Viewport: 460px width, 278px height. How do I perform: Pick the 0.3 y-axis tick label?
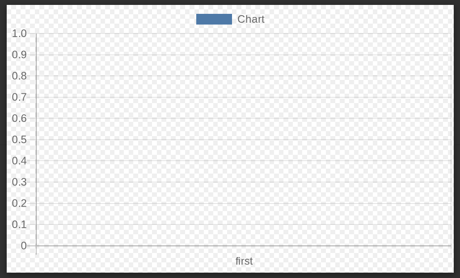(x=19, y=182)
